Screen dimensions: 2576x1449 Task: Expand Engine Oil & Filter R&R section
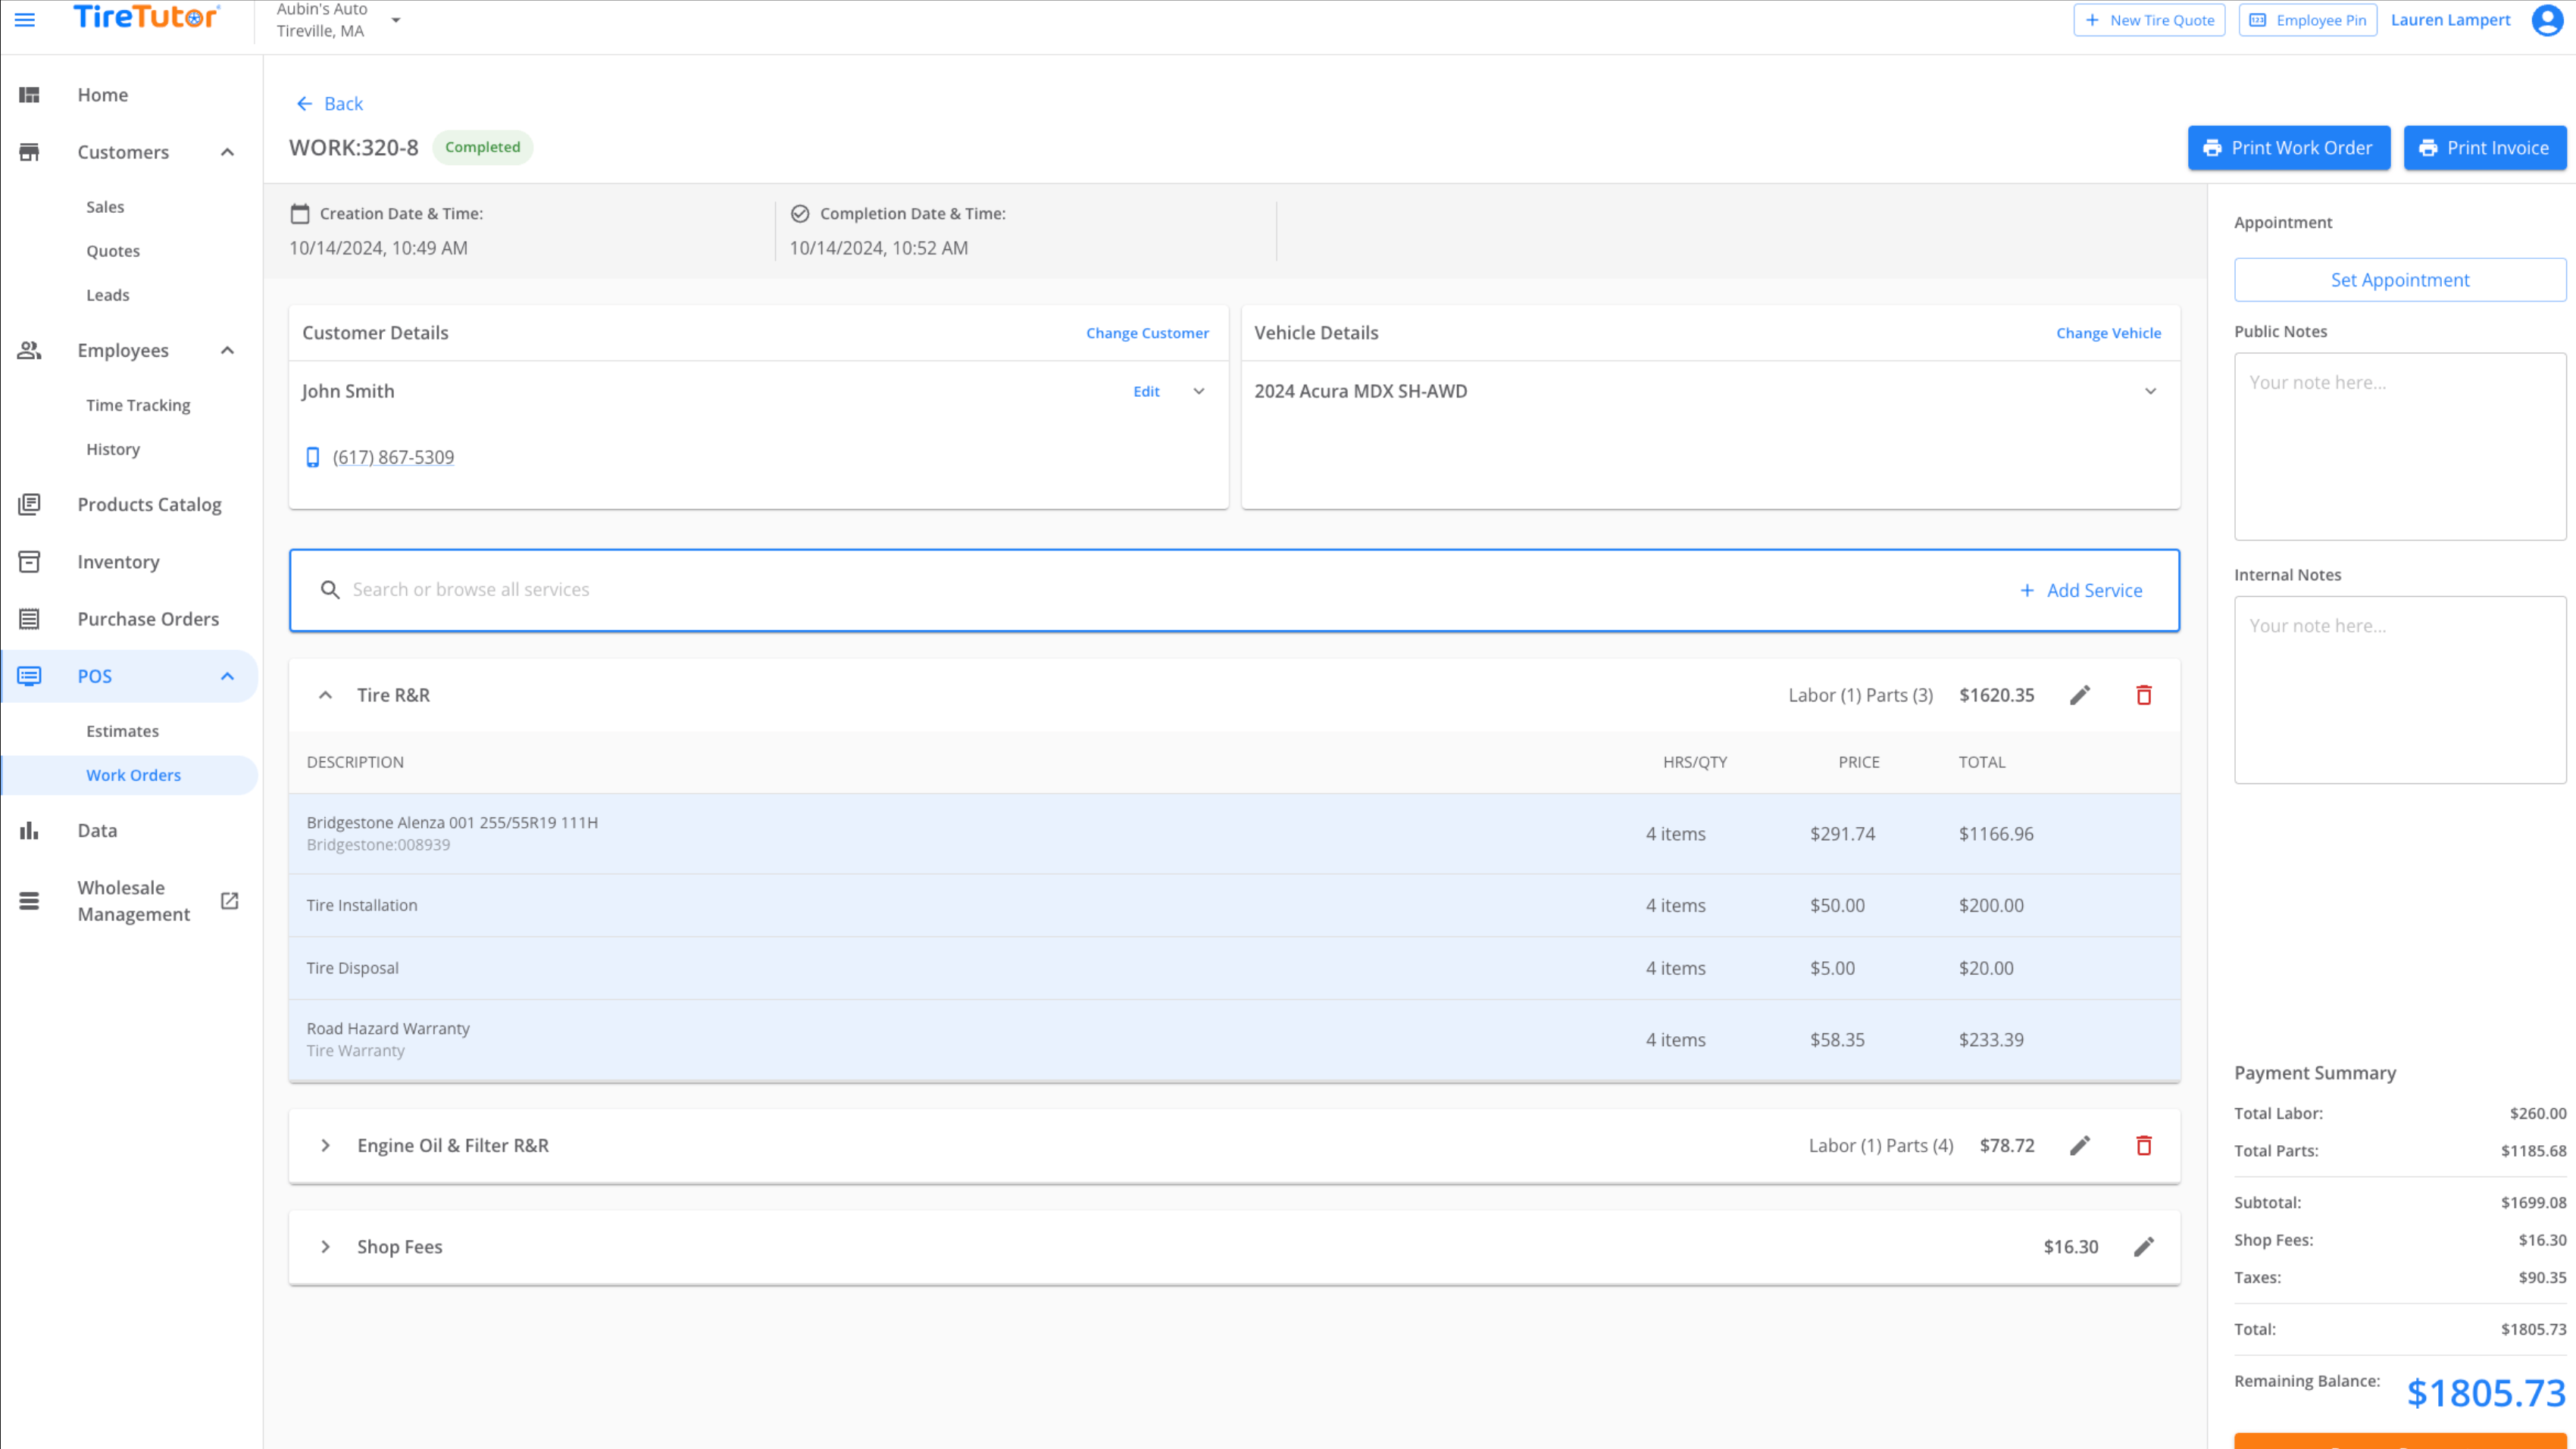325,1145
